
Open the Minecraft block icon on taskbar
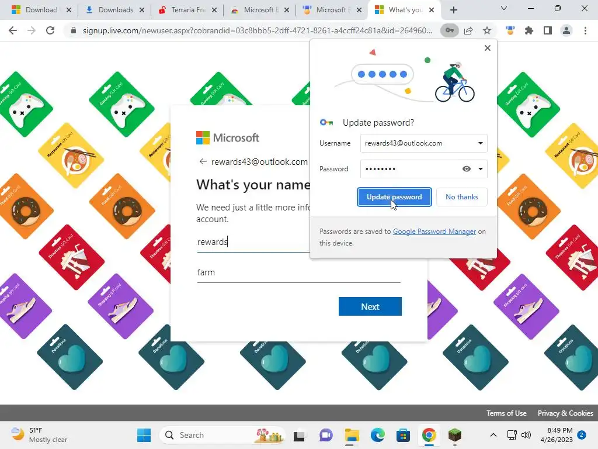(454, 435)
